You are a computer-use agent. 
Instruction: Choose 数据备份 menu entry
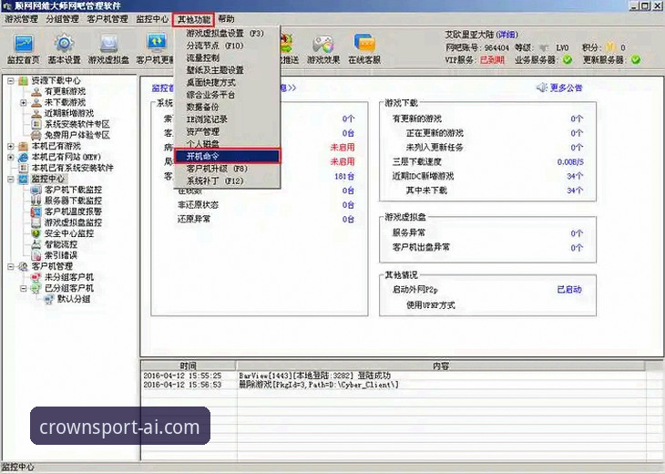pos(228,108)
